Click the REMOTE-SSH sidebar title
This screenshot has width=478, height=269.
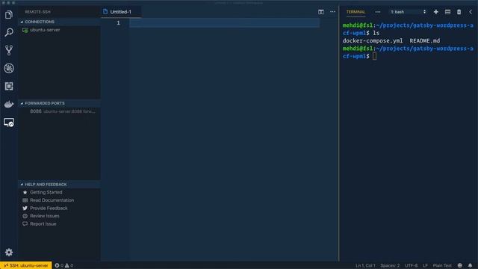(38, 12)
